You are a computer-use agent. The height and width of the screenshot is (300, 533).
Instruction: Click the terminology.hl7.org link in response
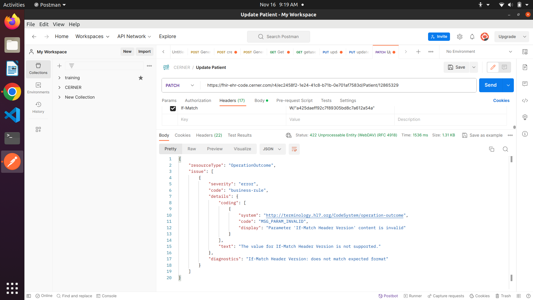[335, 215]
